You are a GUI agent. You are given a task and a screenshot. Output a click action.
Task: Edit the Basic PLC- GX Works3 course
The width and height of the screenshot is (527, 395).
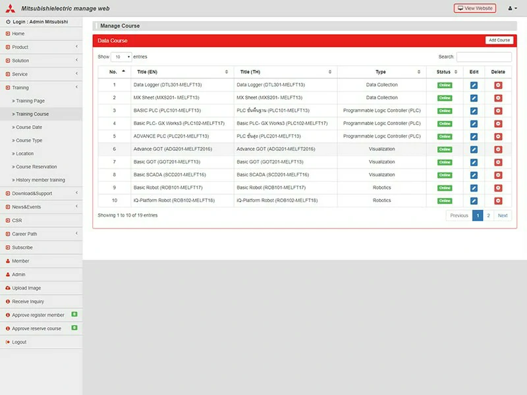point(474,124)
